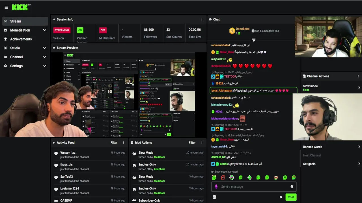Image resolution: width=362 pixels, height=203 pixels.
Task: Click Slow Mode icon from 20 minutes ago
Action: click(x=134, y=154)
